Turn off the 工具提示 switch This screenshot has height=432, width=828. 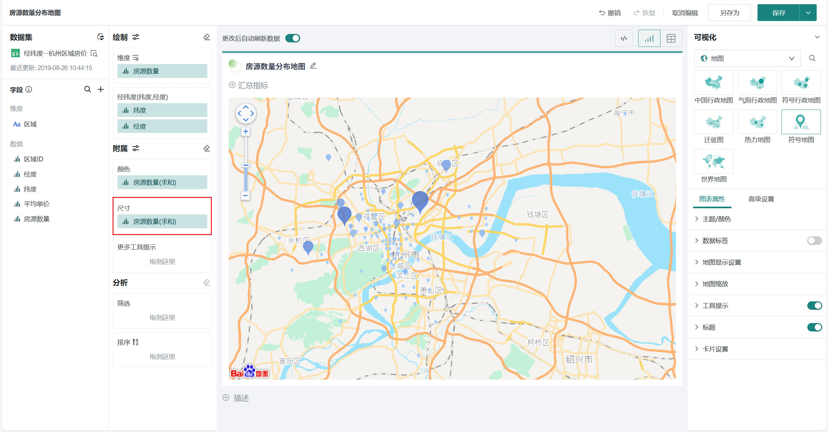click(814, 306)
